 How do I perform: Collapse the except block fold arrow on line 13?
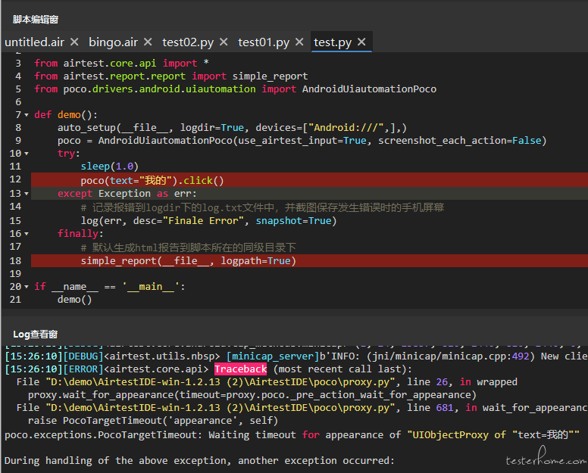coord(27,194)
